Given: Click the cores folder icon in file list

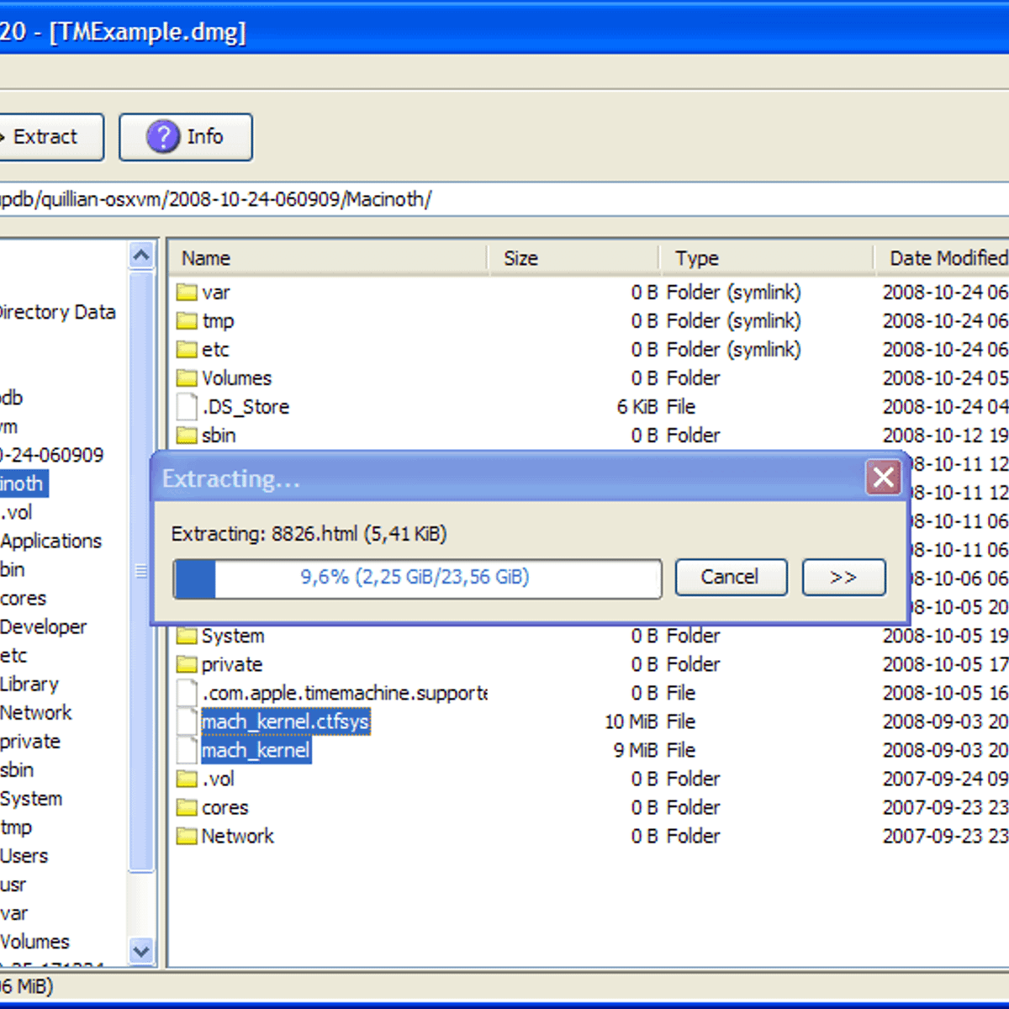Looking at the screenshot, I should pos(187,807).
